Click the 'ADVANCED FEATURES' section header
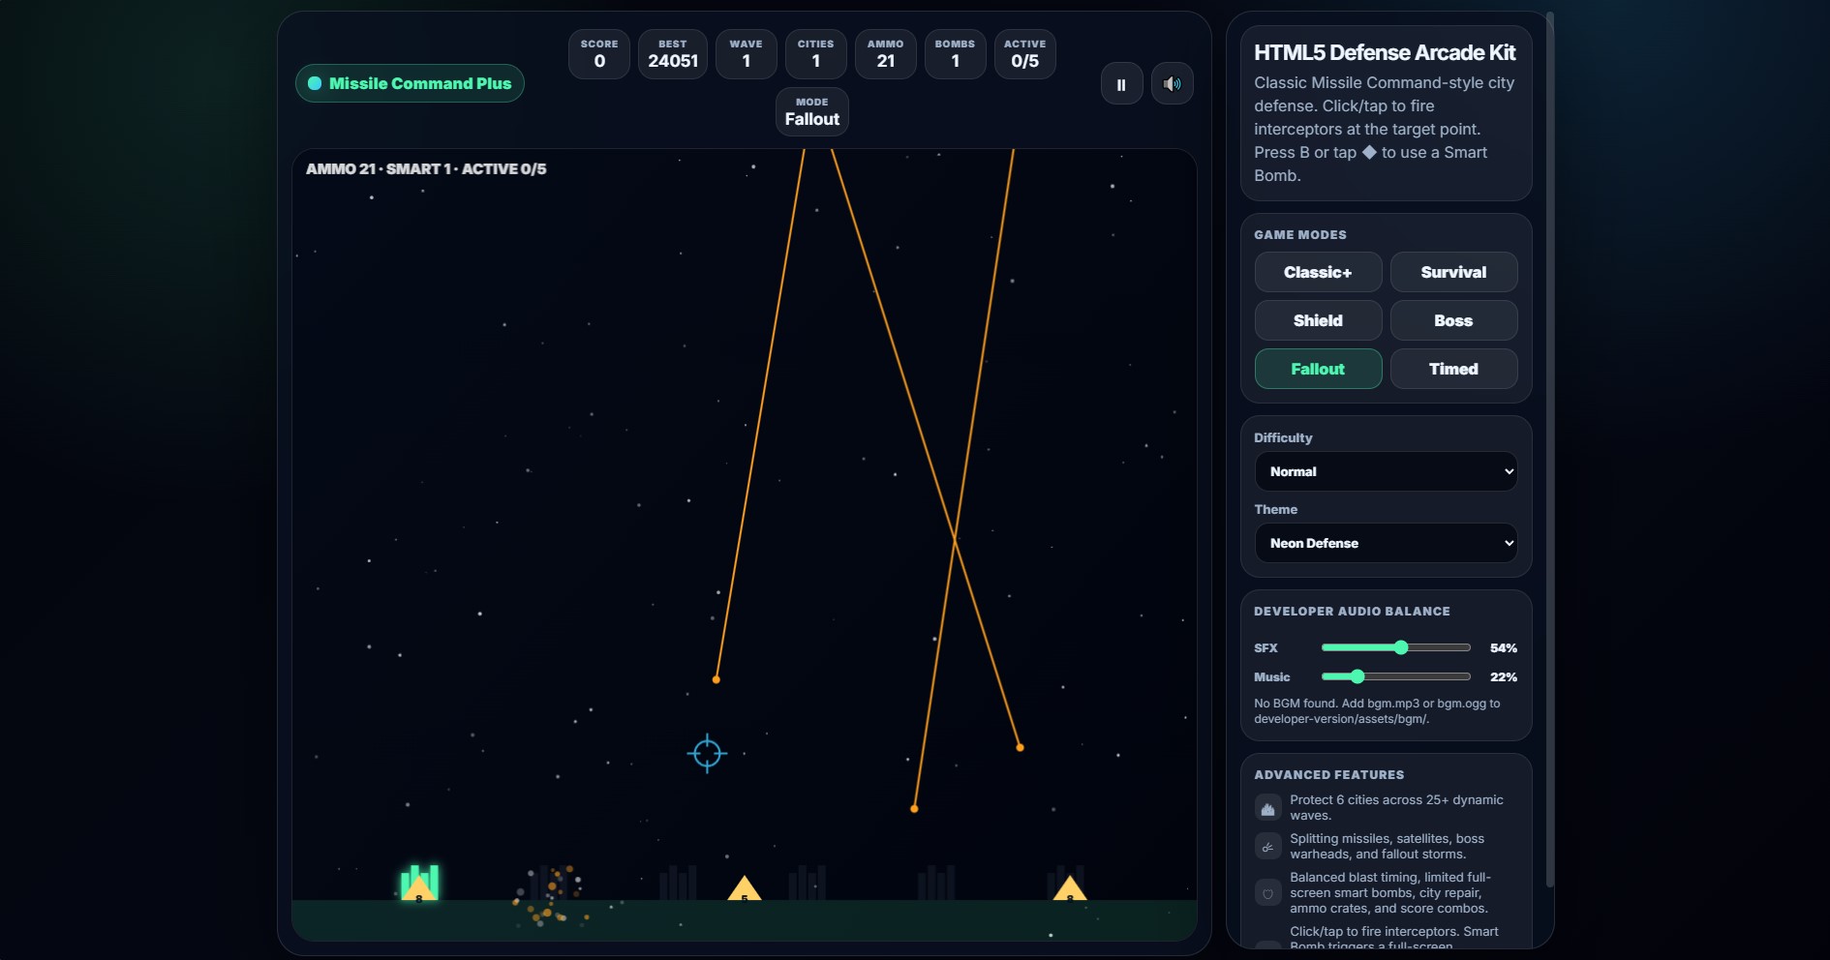The image size is (1830, 960). 1328,774
